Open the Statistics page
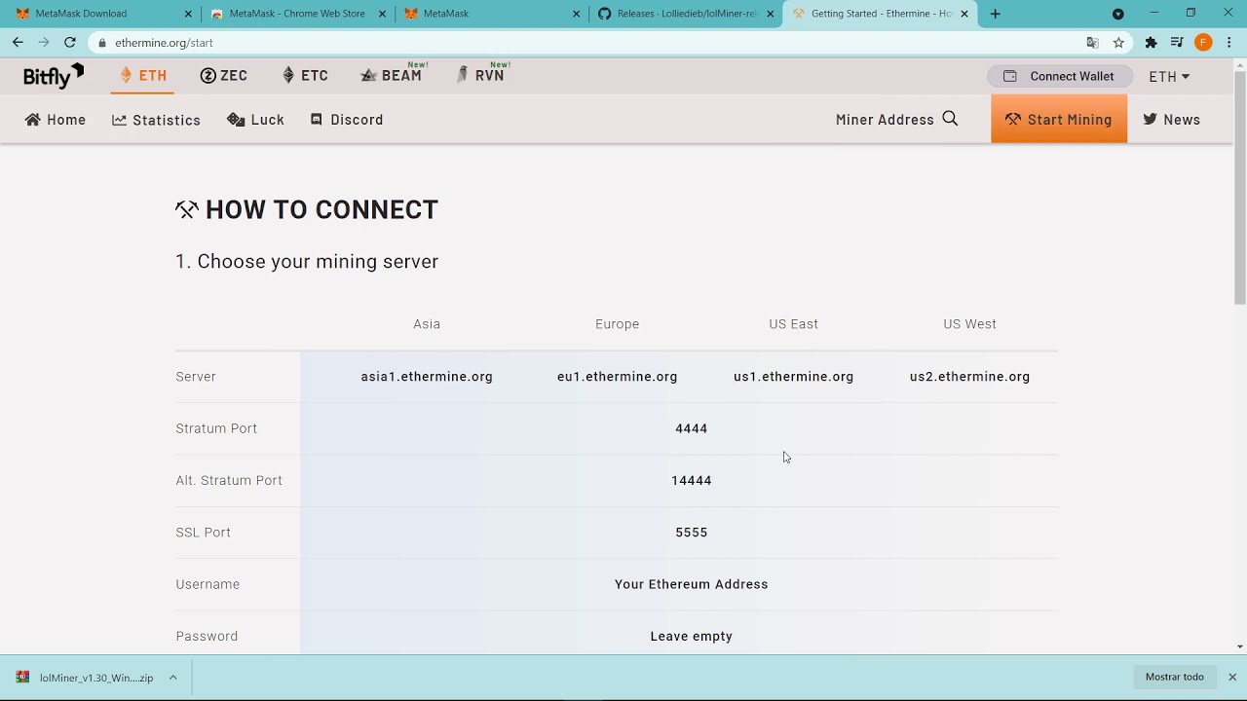 pyautogui.click(x=156, y=120)
